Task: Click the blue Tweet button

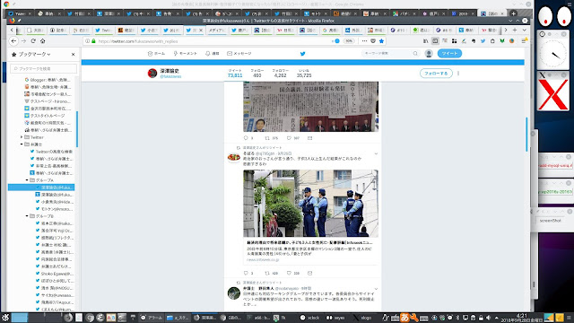Action: tap(449, 54)
